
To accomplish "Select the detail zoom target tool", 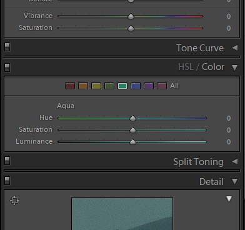I will tap(14, 200).
